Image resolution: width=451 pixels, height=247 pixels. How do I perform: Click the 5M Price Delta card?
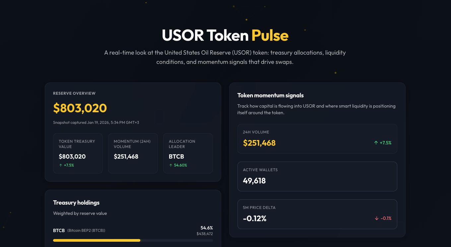pos(317,214)
